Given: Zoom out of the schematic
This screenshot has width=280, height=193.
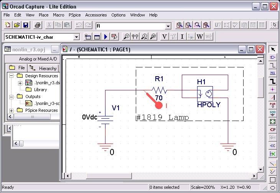Looking at the screenshot, I should pos(188,25).
